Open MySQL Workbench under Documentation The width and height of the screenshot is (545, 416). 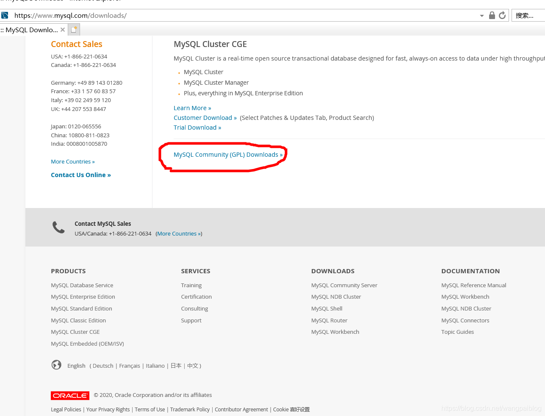coord(465,297)
